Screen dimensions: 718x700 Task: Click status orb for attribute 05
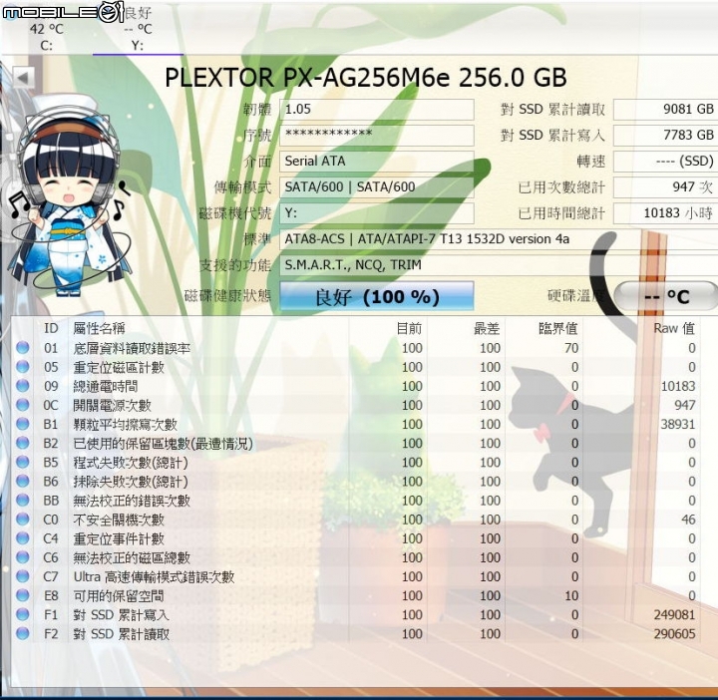(x=22, y=367)
